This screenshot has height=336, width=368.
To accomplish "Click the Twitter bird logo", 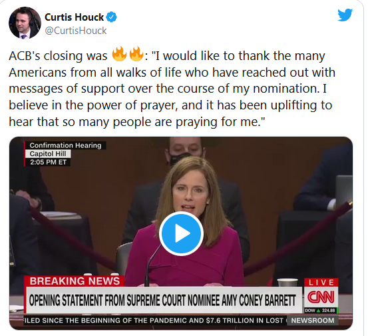I will point(345,15).
